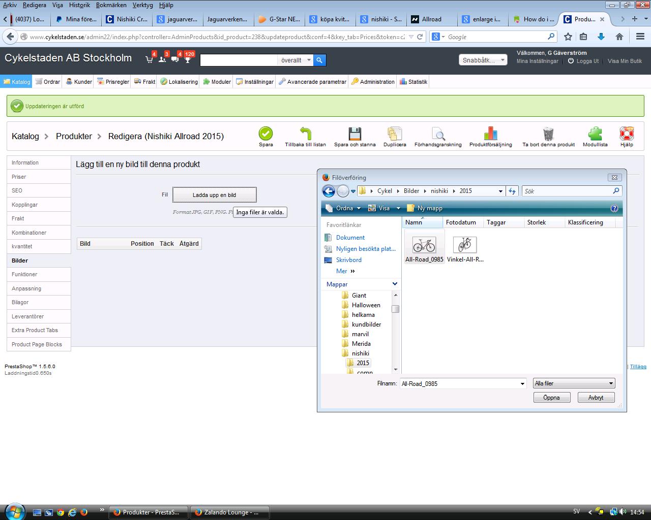This screenshot has width=651, height=520.
Task: Open Förhandsgranskning preview icon
Action: pos(438,134)
